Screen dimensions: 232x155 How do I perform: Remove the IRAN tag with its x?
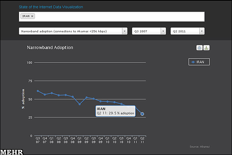32,16
